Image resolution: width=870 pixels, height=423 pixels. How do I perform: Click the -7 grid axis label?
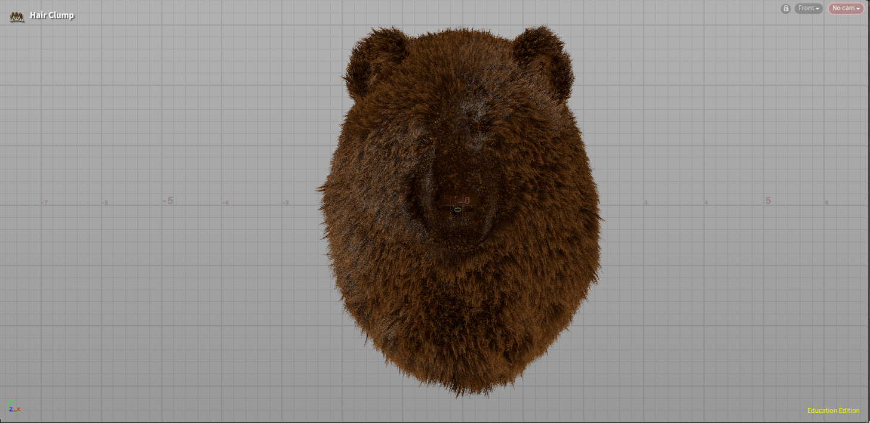click(x=44, y=203)
